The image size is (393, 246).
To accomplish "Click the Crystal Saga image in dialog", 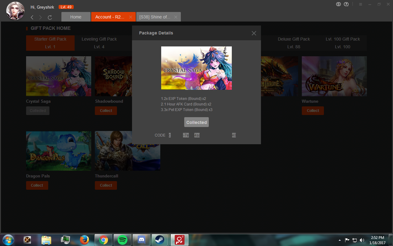I will [x=196, y=68].
